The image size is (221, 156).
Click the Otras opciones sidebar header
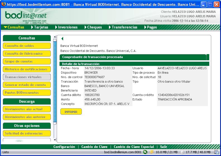point(27,126)
